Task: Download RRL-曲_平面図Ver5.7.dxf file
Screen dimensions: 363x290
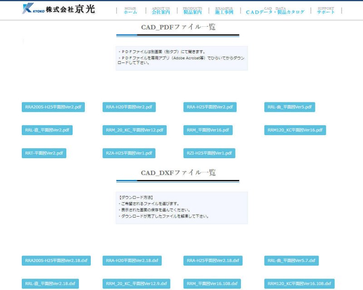Action: (292, 261)
